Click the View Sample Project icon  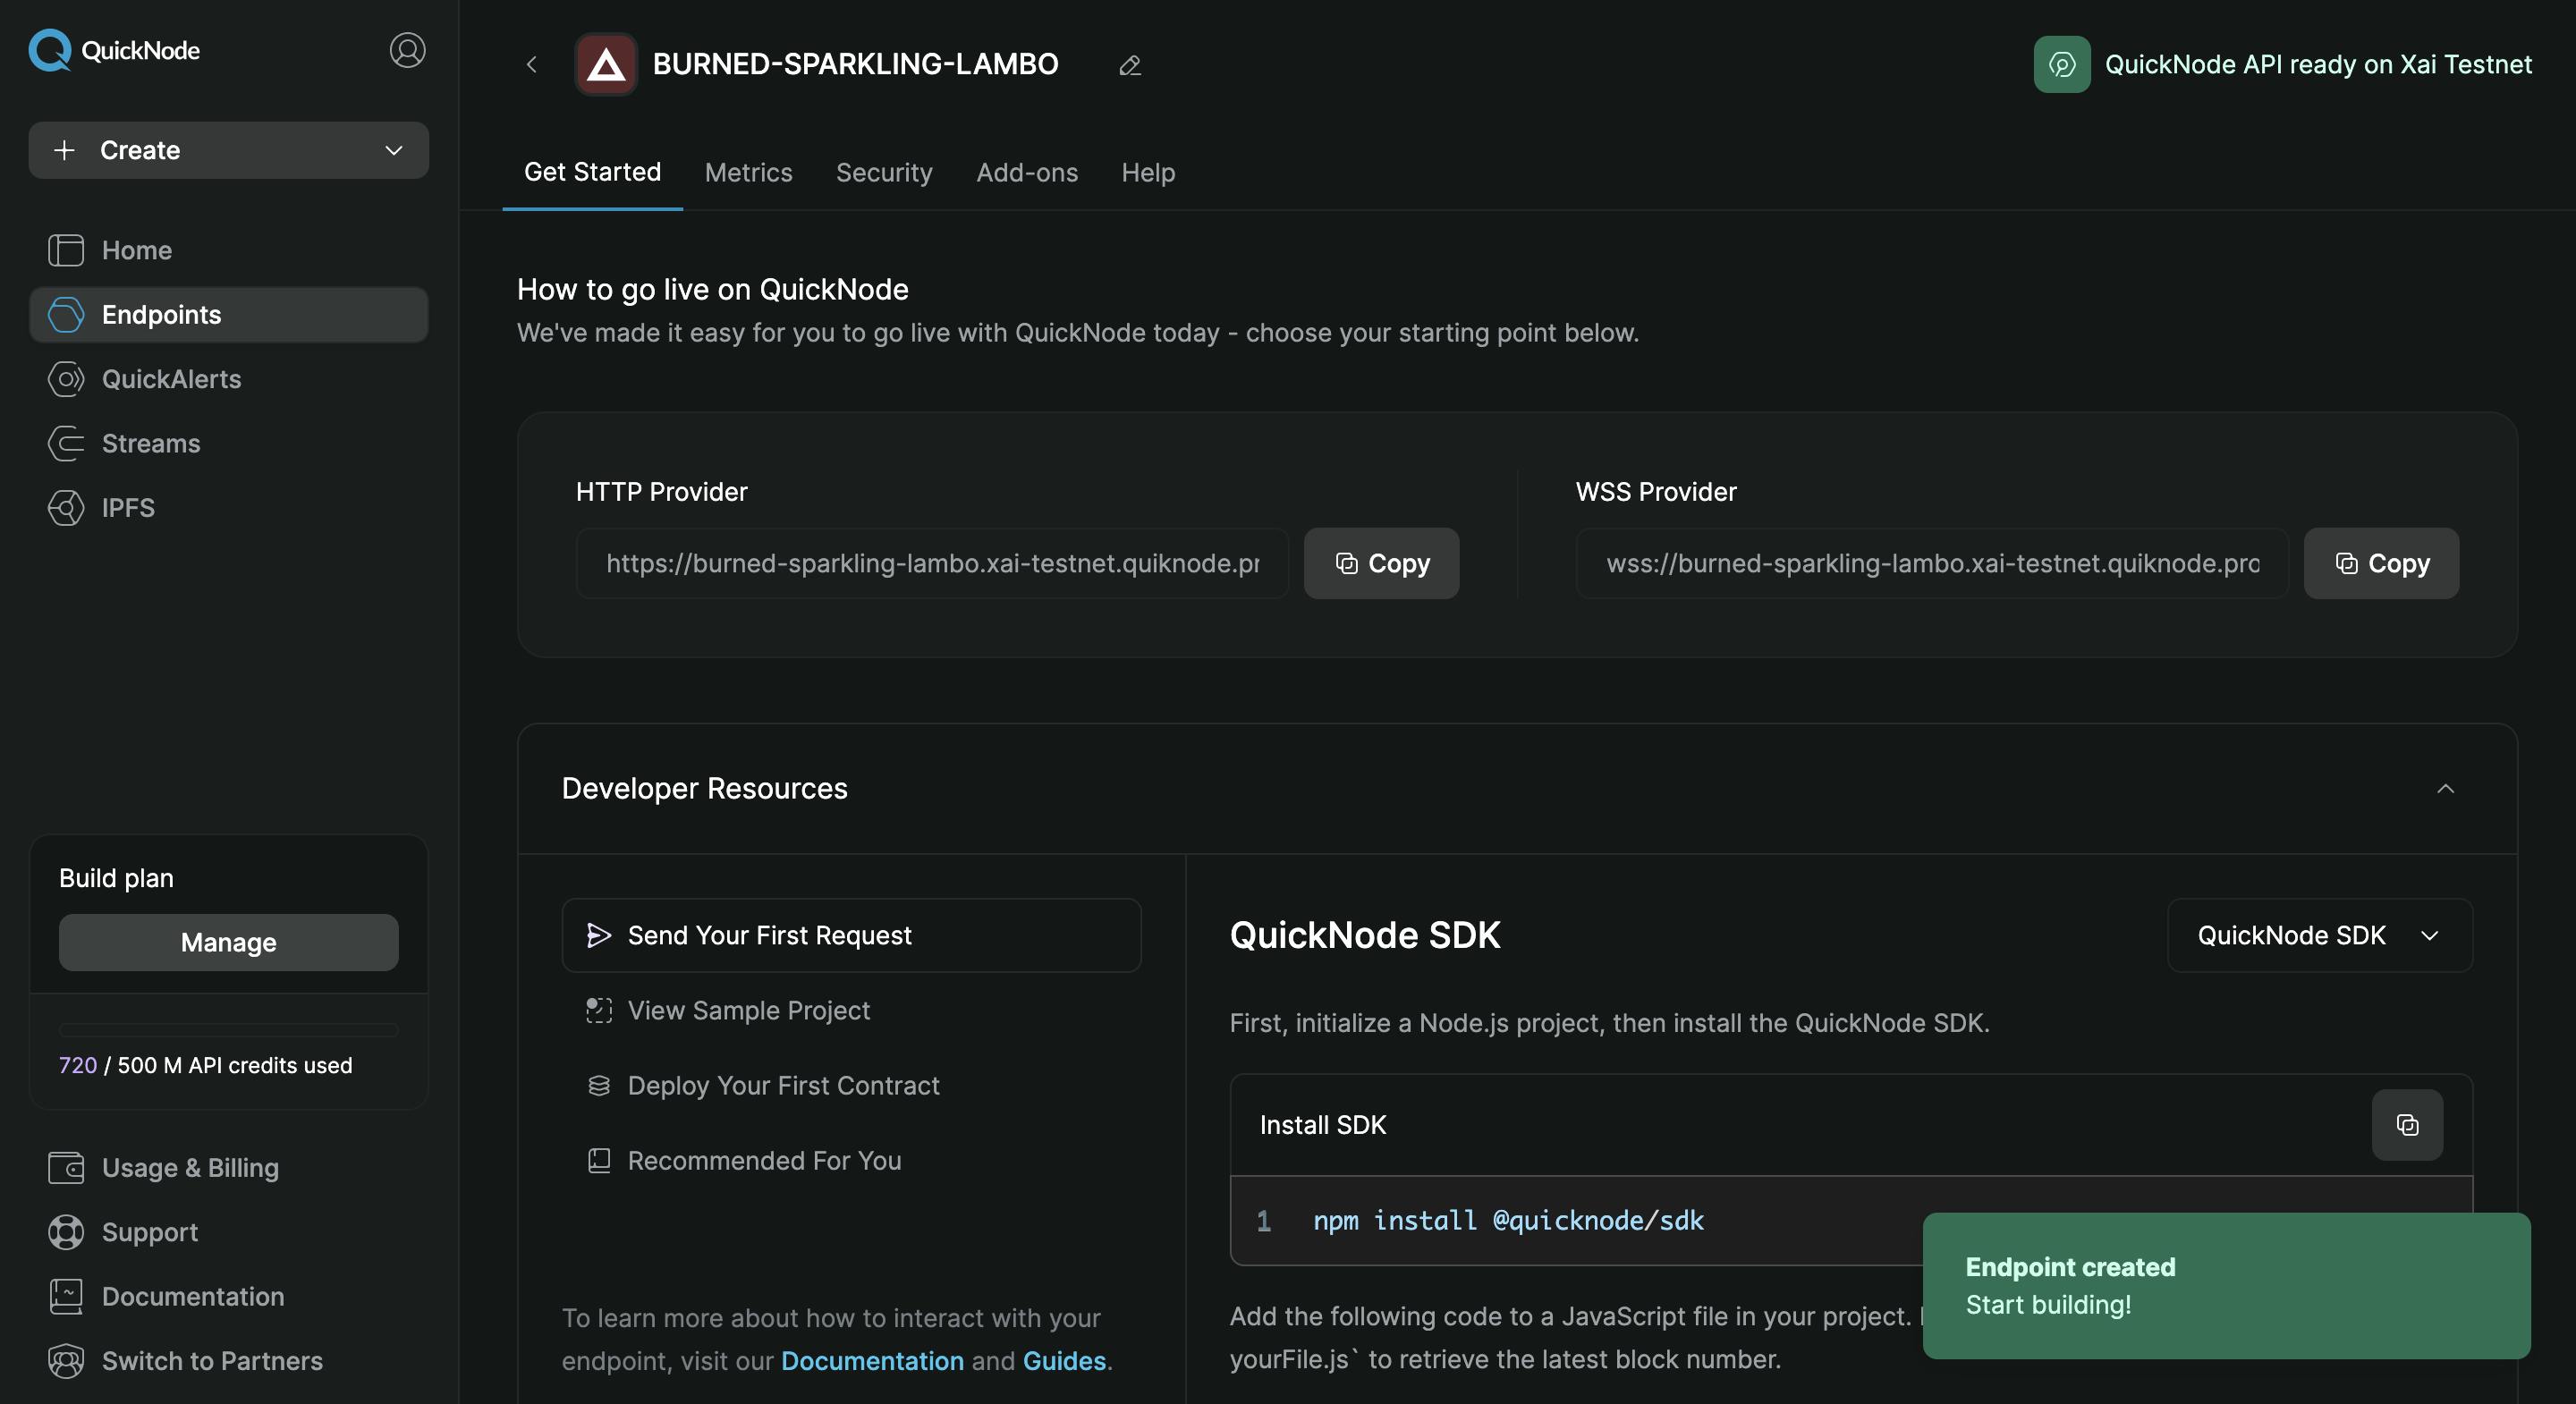(x=598, y=1010)
